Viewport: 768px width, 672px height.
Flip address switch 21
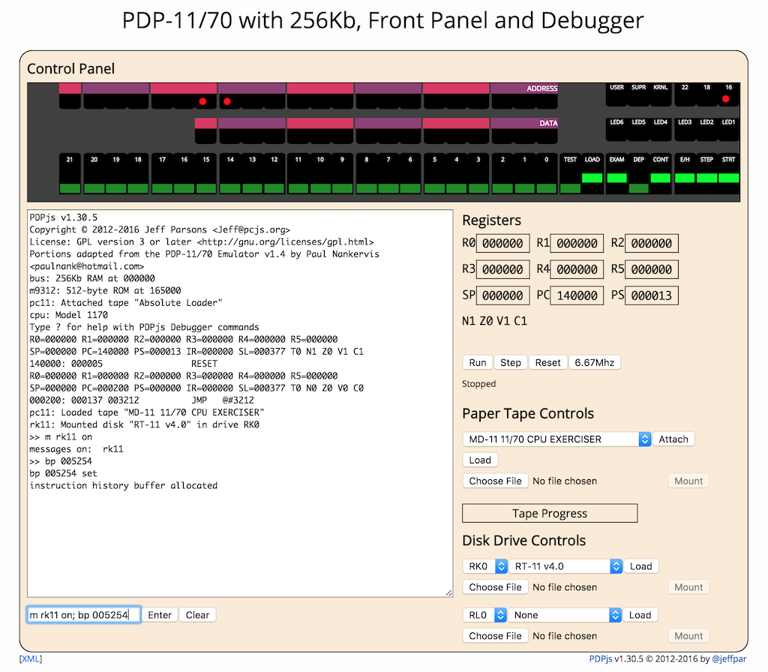(x=70, y=175)
